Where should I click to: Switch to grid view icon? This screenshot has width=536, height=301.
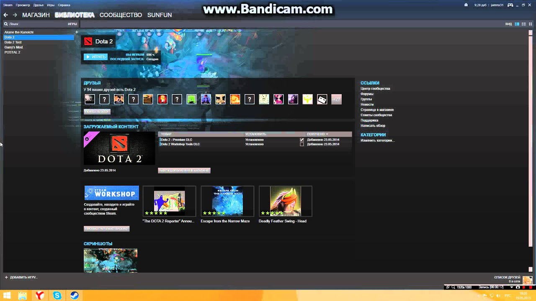pos(530,24)
